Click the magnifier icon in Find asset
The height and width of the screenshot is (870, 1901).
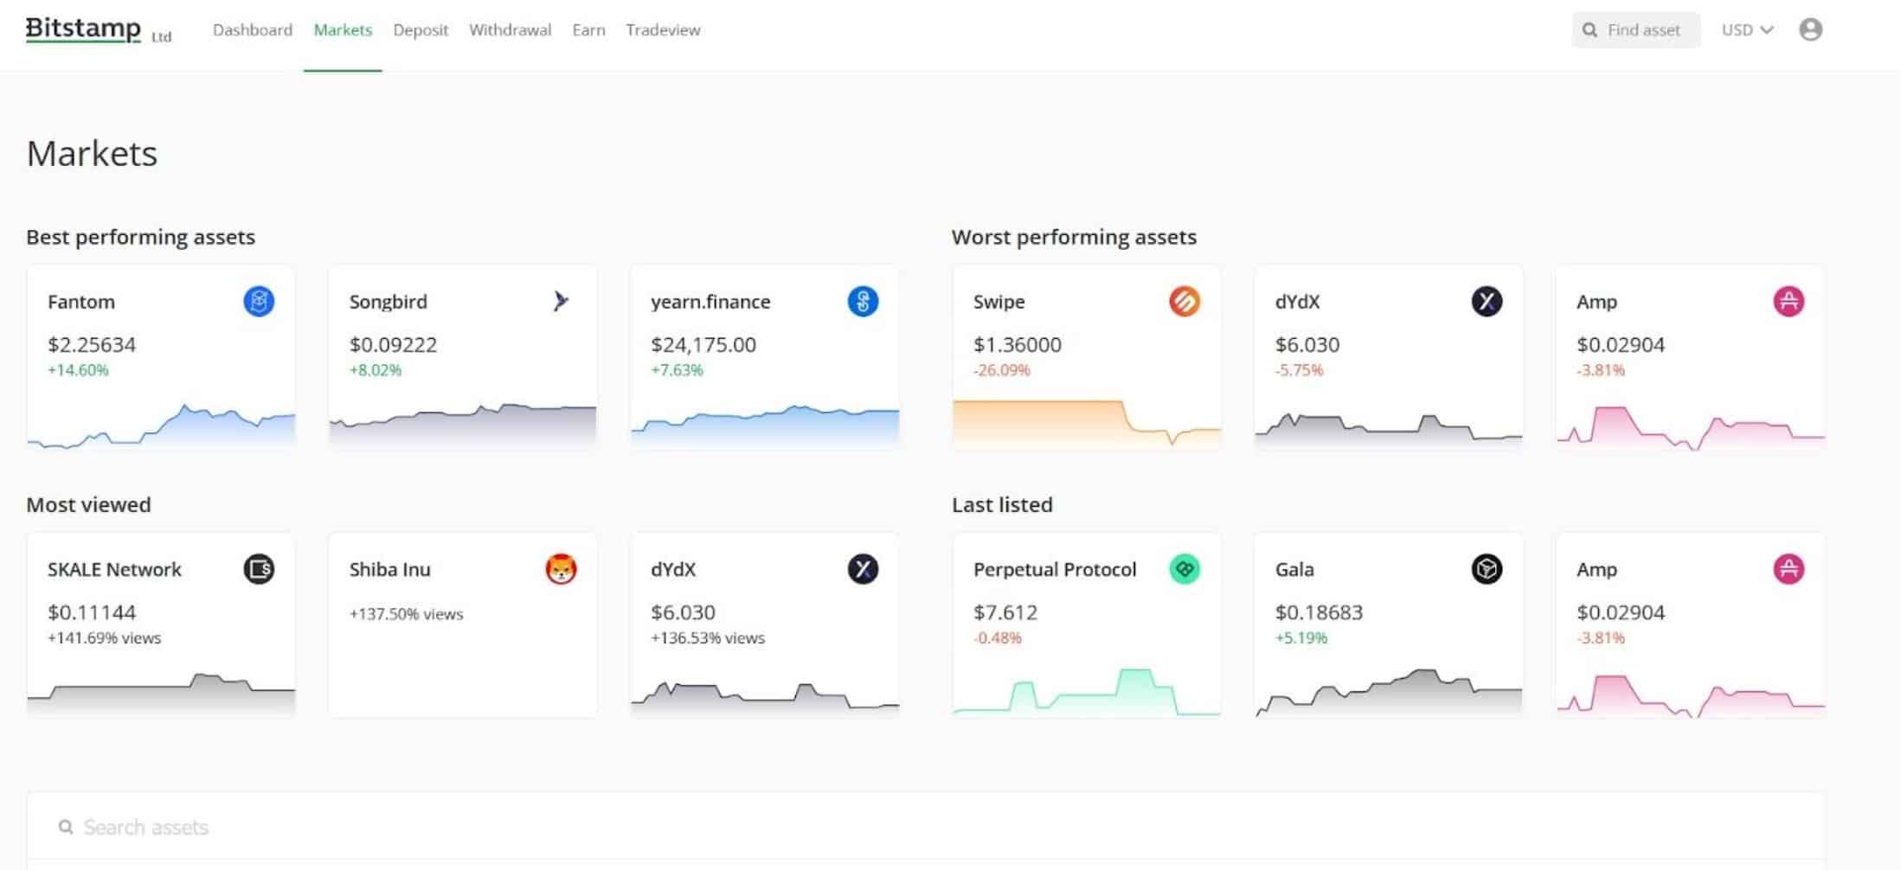click(1590, 30)
